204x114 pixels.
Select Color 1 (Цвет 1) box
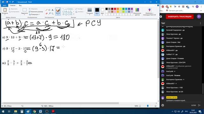(x=97, y=11)
